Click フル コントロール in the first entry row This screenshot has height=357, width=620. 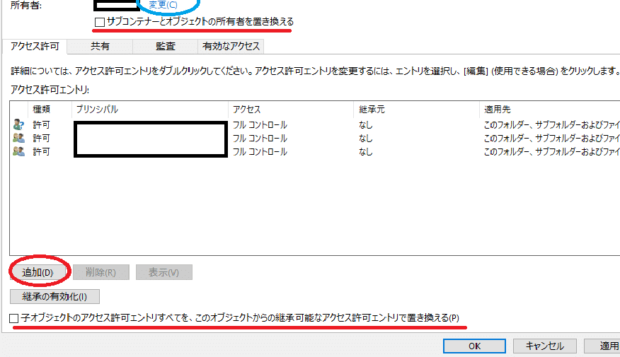tap(260, 125)
